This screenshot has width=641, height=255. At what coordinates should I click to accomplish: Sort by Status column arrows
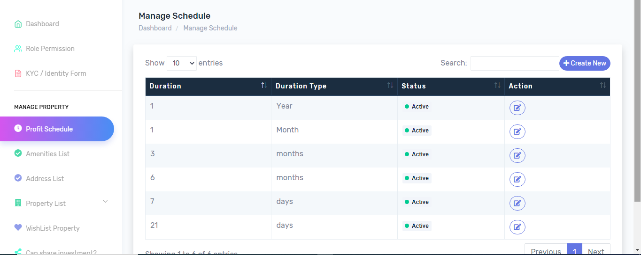pos(497,86)
